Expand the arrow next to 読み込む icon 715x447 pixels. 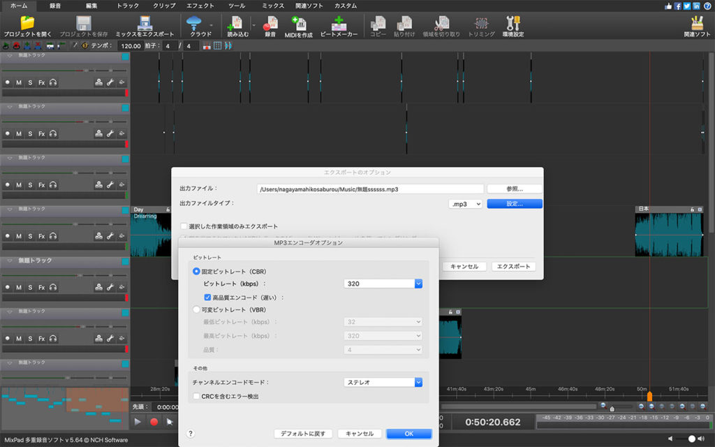click(253, 25)
